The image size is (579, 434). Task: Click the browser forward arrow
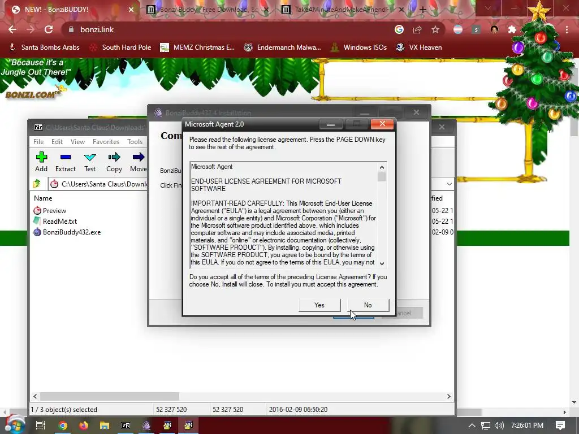pyautogui.click(x=31, y=29)
